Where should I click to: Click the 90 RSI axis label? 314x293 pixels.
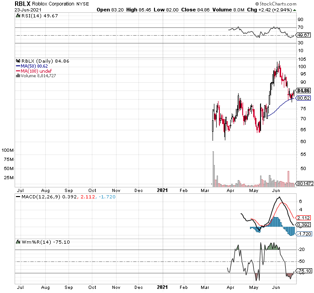[x=301, y=20]
